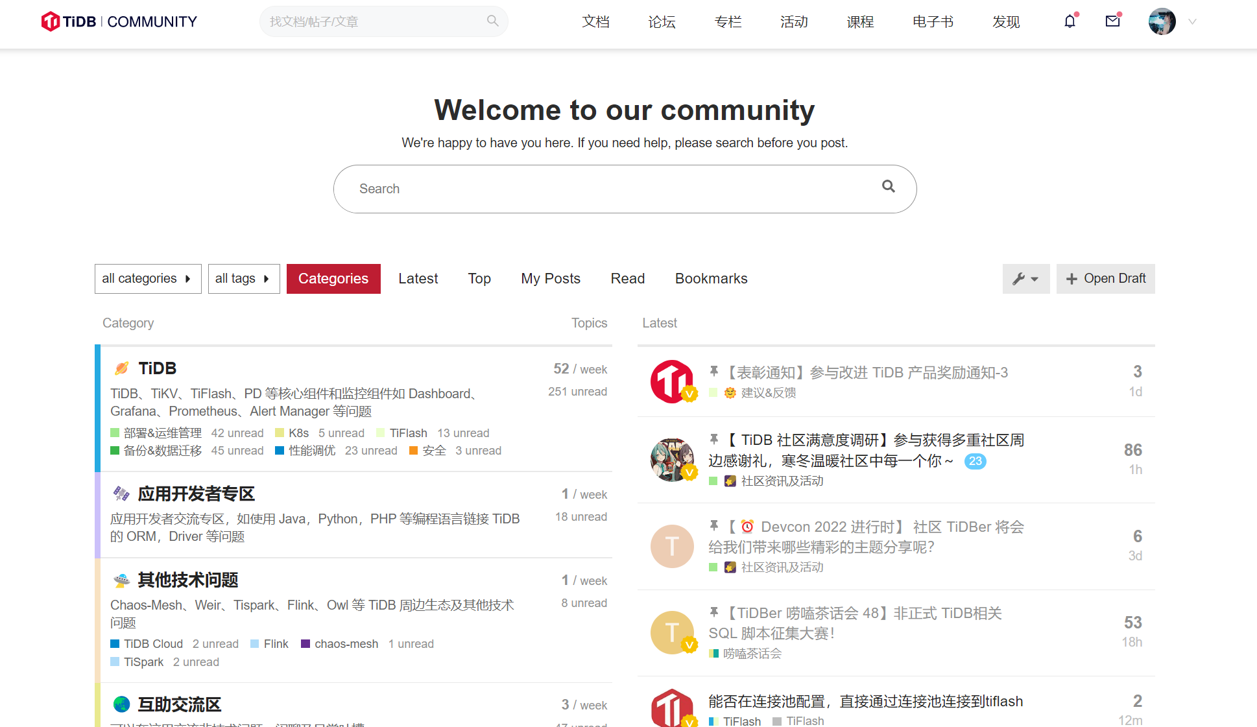Click the magnifier in the top search box
The image size is (1257, 727).
click(492, 21)
